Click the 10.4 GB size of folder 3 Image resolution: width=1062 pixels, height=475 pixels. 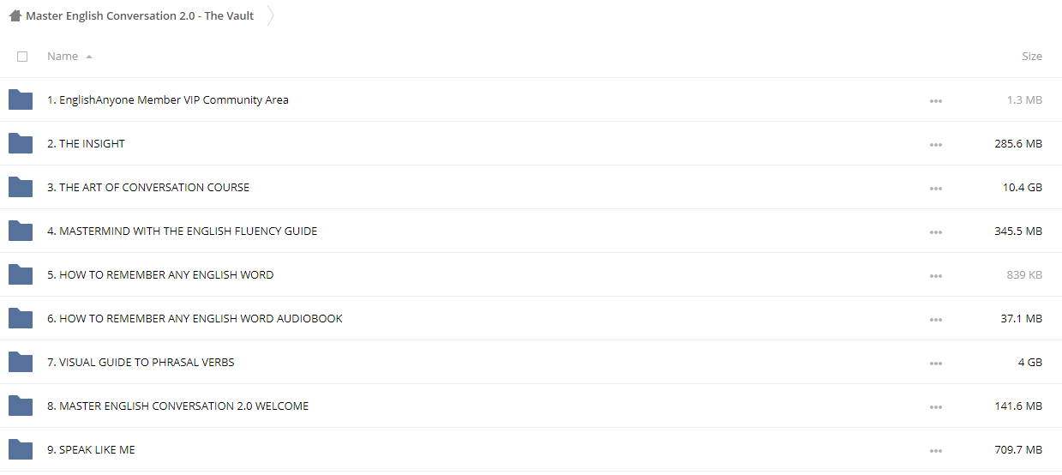1022,187
